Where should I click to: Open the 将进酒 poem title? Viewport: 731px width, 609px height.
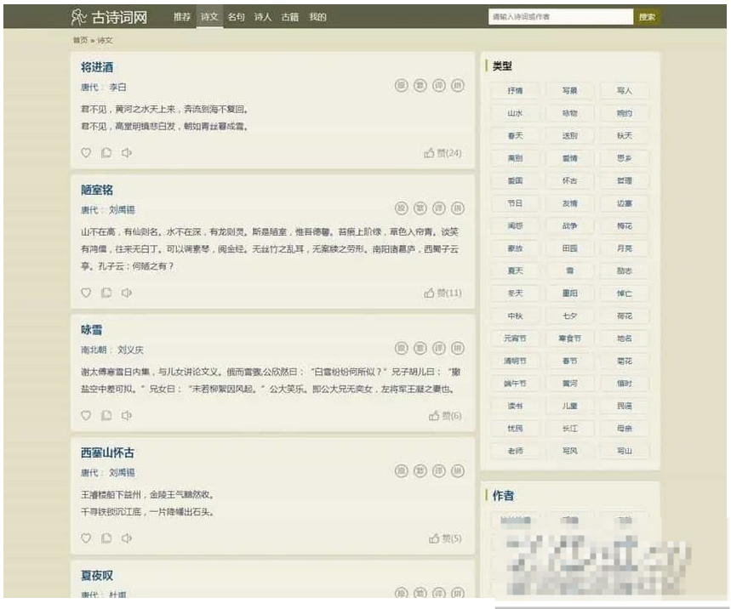(x=97, y=67)
